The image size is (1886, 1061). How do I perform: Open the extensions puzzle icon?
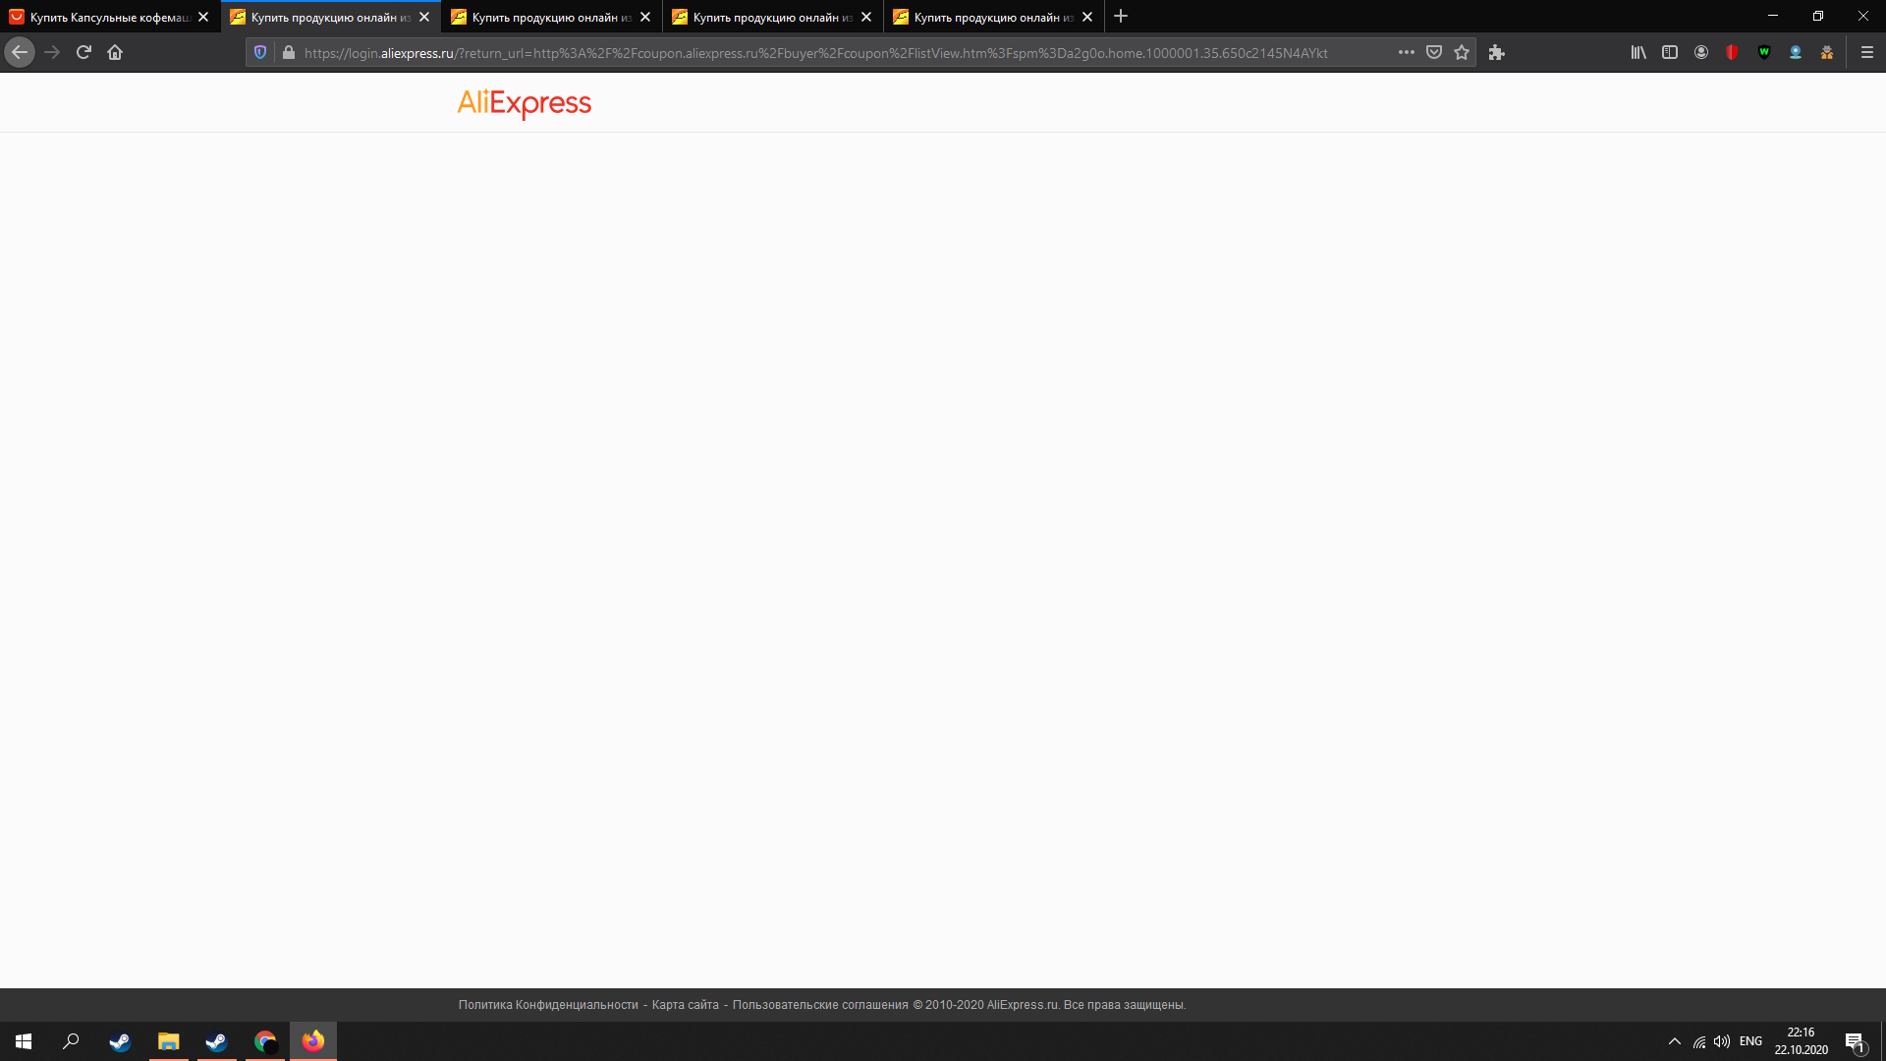(1497, 52)
